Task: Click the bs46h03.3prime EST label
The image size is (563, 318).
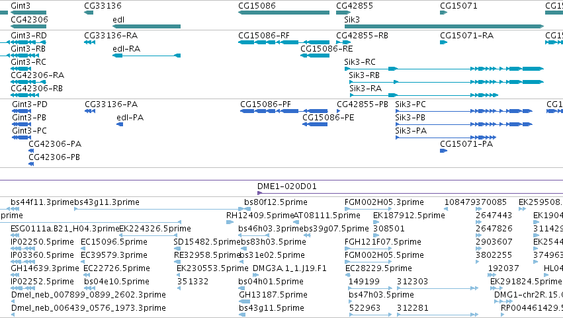Action: [271, 229]
